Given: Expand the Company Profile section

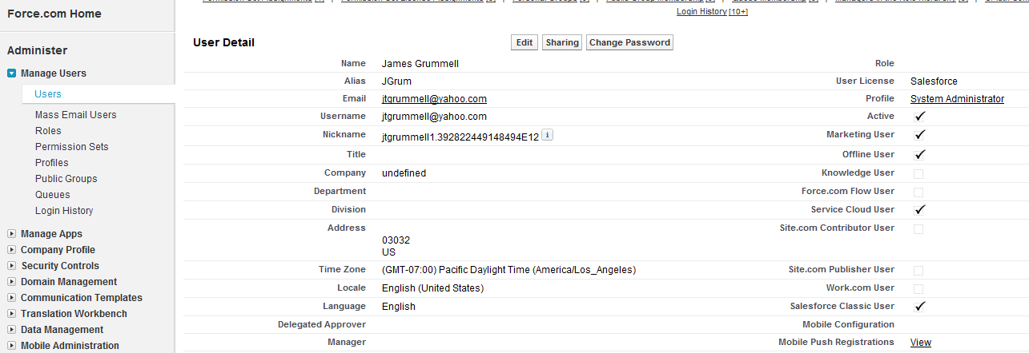Looking at the screenshot, I should 12,250.
